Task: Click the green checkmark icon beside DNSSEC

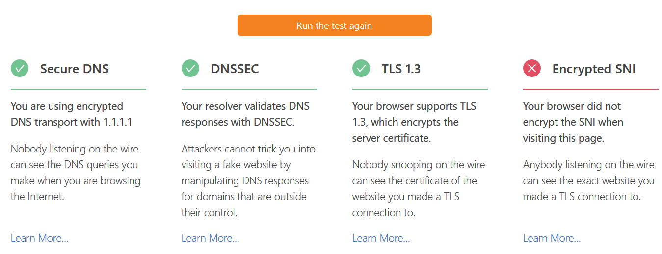Action: pyautogui.click(x=190, y=69)
